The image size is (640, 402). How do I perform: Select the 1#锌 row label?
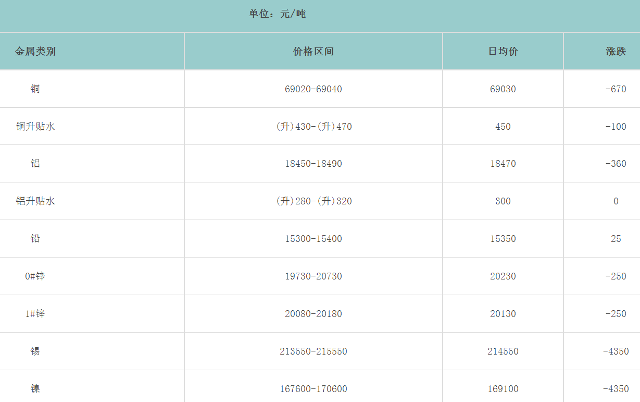tap(35, 314)
